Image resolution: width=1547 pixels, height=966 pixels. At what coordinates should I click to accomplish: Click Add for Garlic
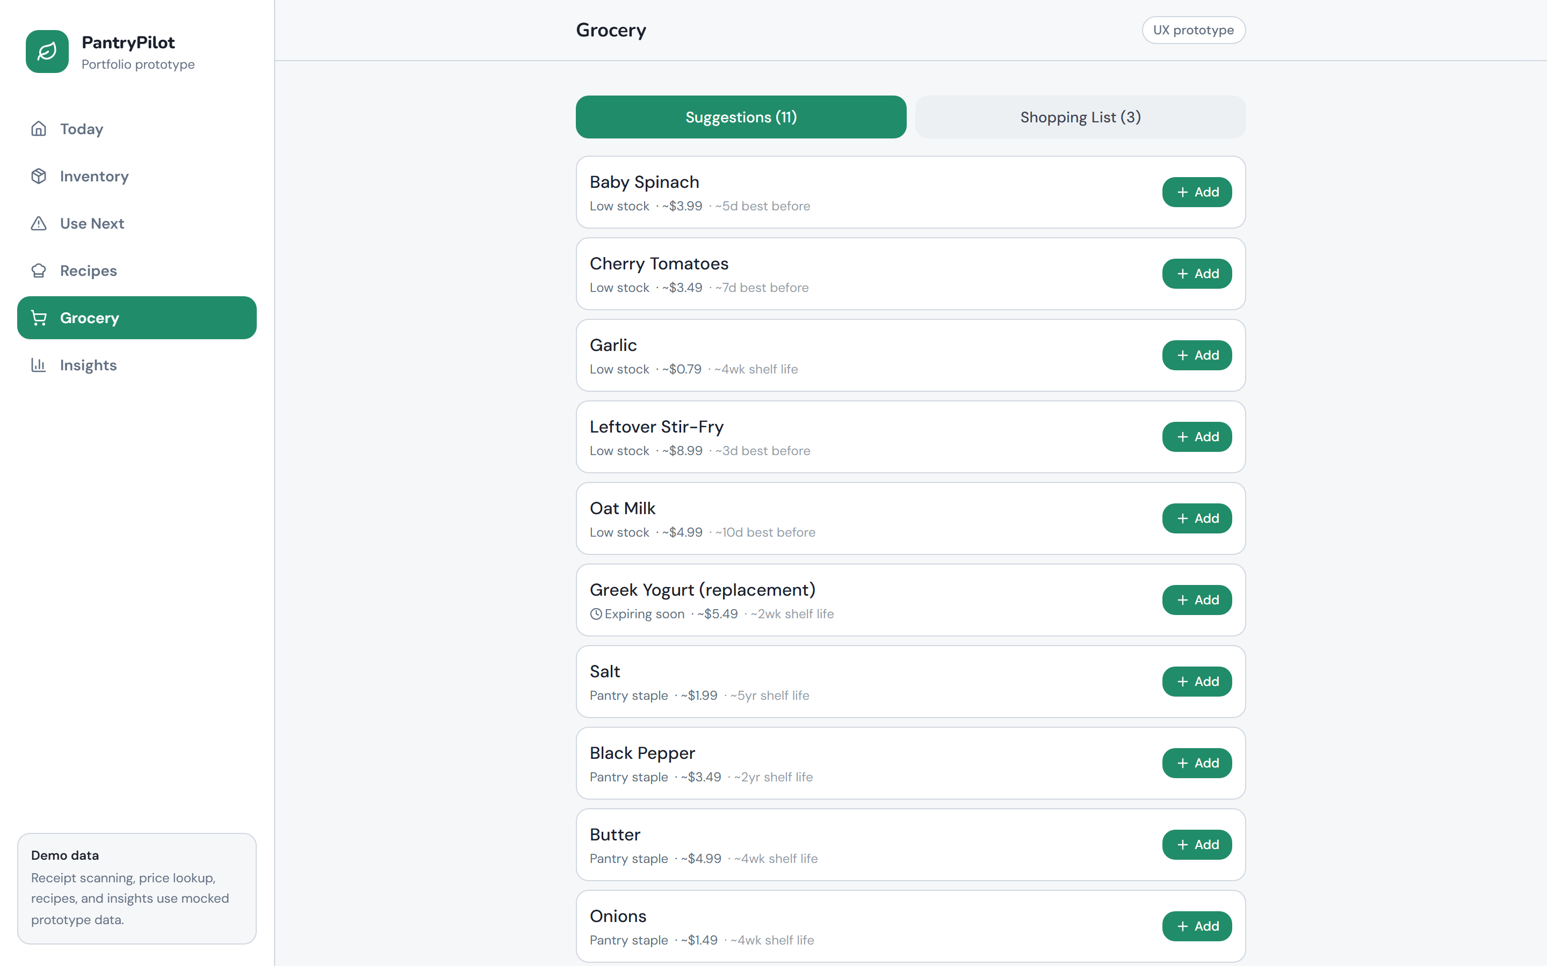point(1197,355)
